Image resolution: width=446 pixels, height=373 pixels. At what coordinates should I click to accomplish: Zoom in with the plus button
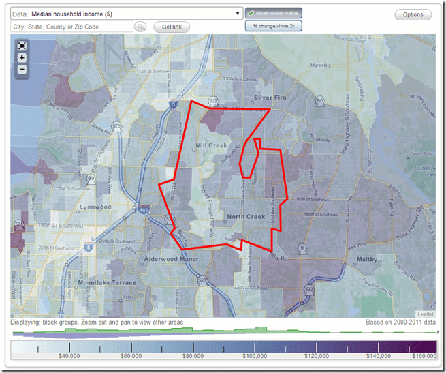(22, 58)
